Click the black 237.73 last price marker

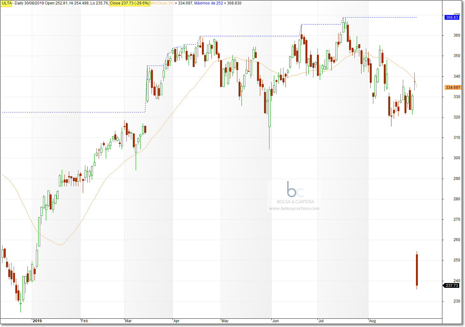[x=452, y=286]
